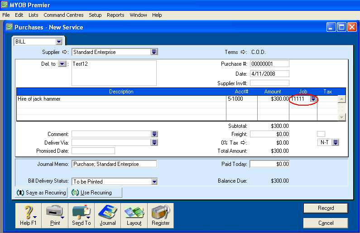Minimize the Purchases window
Image resolution: width=360 pixels, height=233 pixels.
[331, 27]
